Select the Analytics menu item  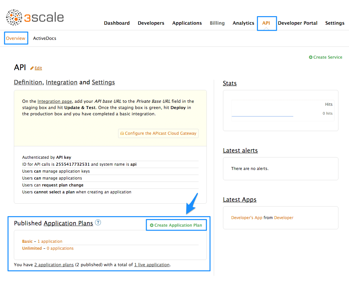(243, 23)
